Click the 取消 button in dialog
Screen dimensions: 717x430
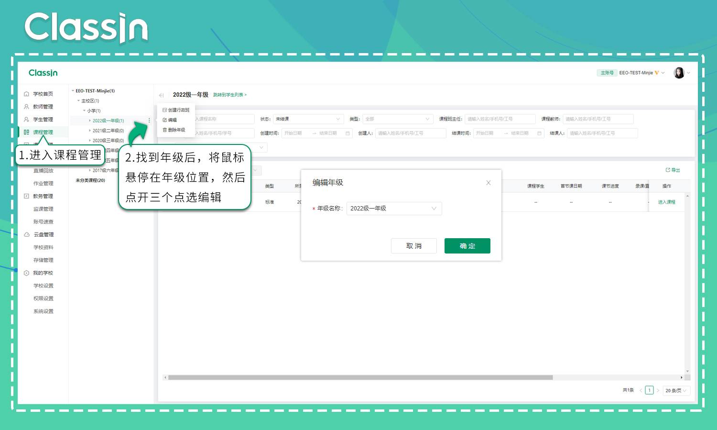(x=414, y=246)
